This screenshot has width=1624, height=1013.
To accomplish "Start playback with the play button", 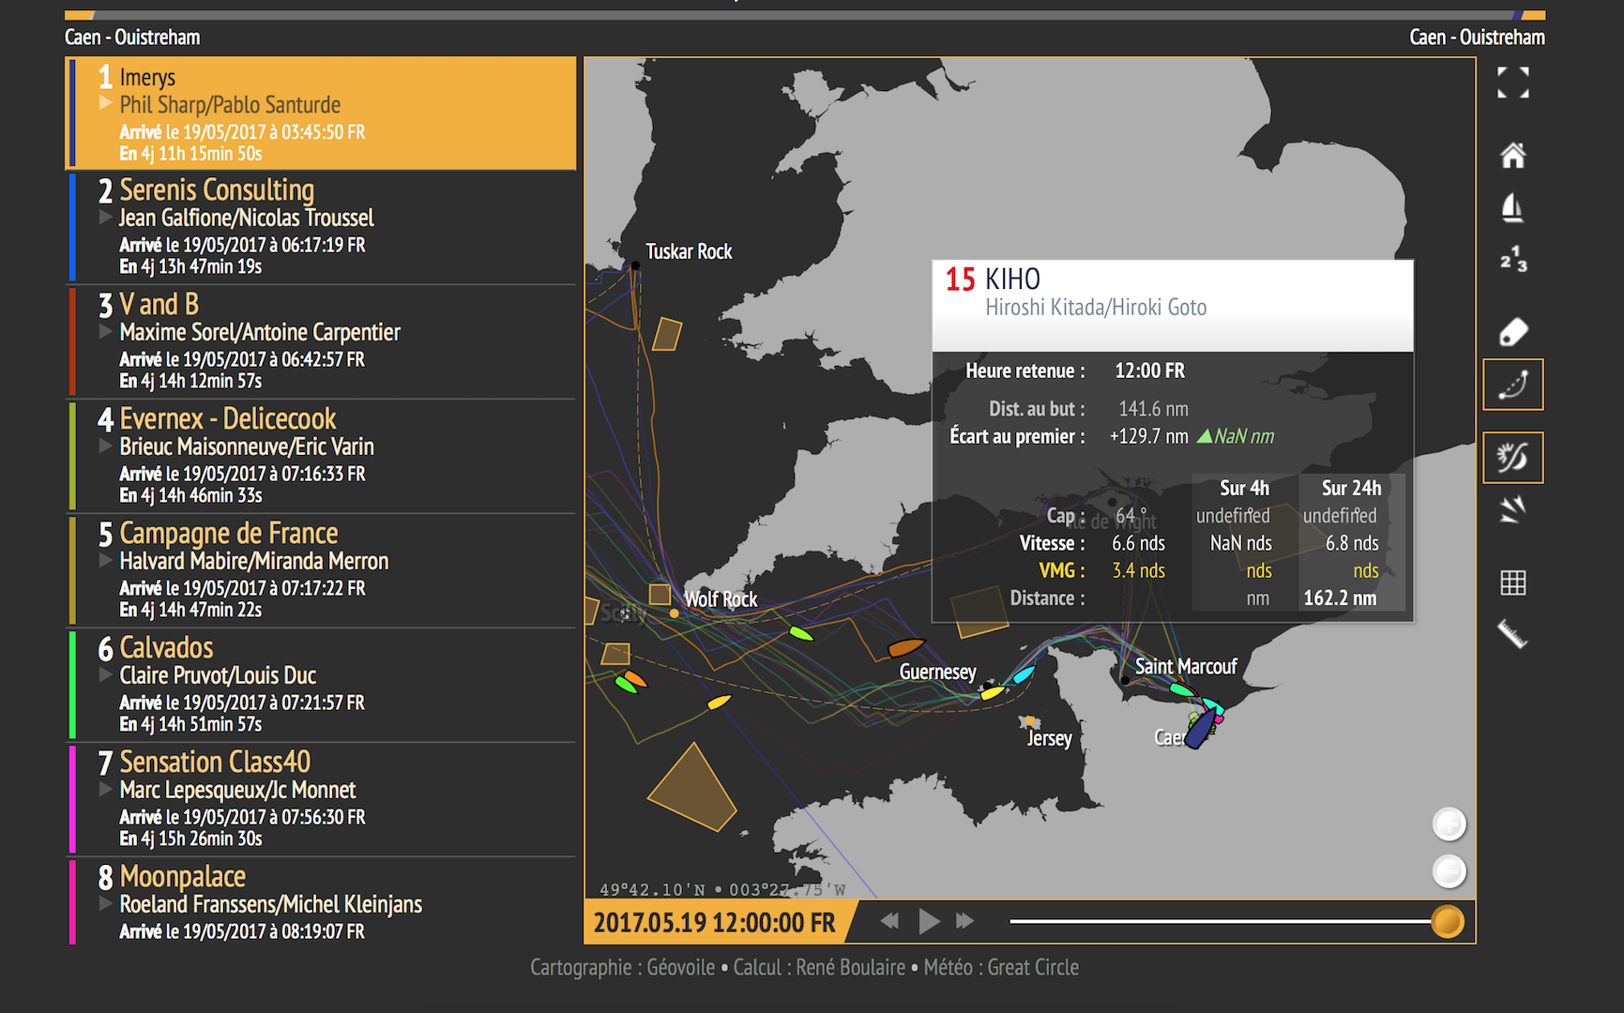I will coord(929,921).
